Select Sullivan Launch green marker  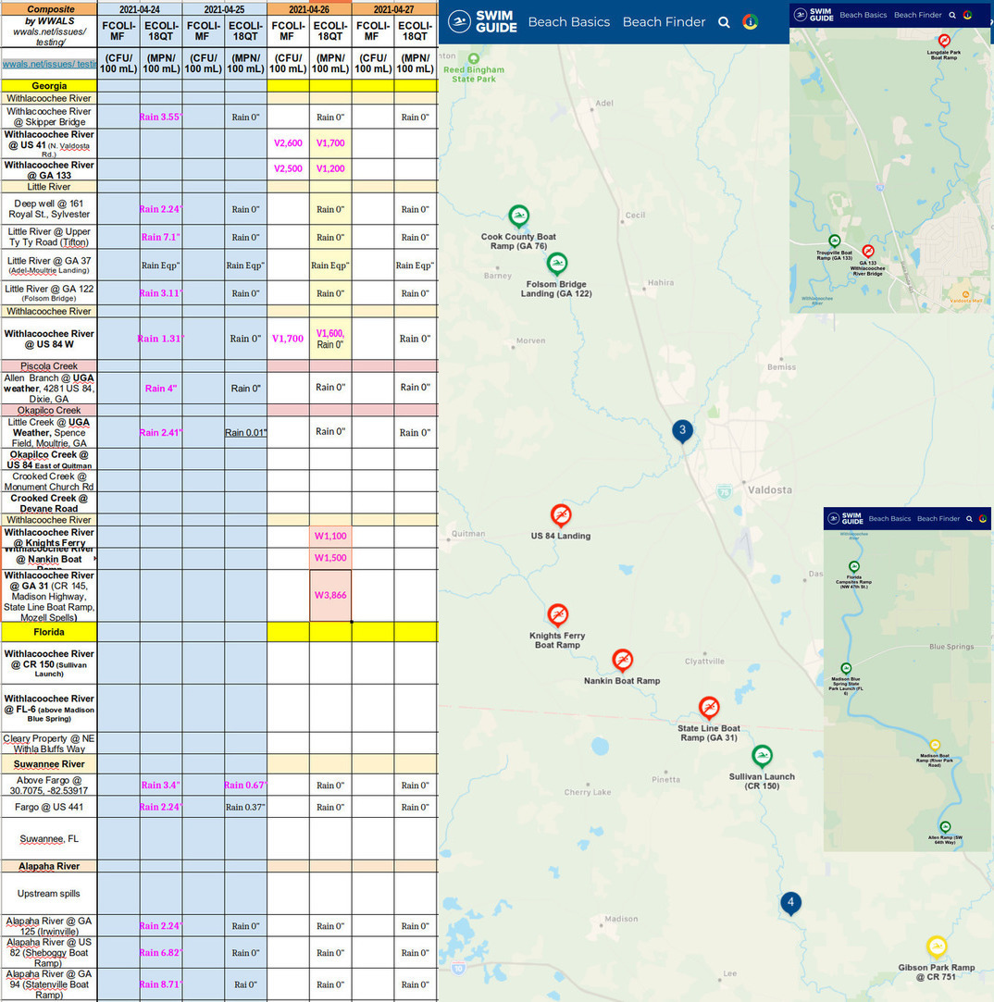pyautogui.click(x=762, y=757)
